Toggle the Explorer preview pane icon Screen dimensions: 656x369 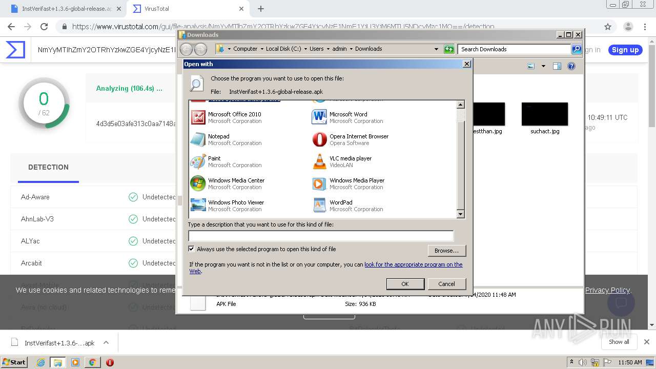[557, 66]
